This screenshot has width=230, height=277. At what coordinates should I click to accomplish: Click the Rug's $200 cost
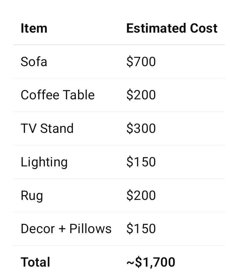pos(141,195)
